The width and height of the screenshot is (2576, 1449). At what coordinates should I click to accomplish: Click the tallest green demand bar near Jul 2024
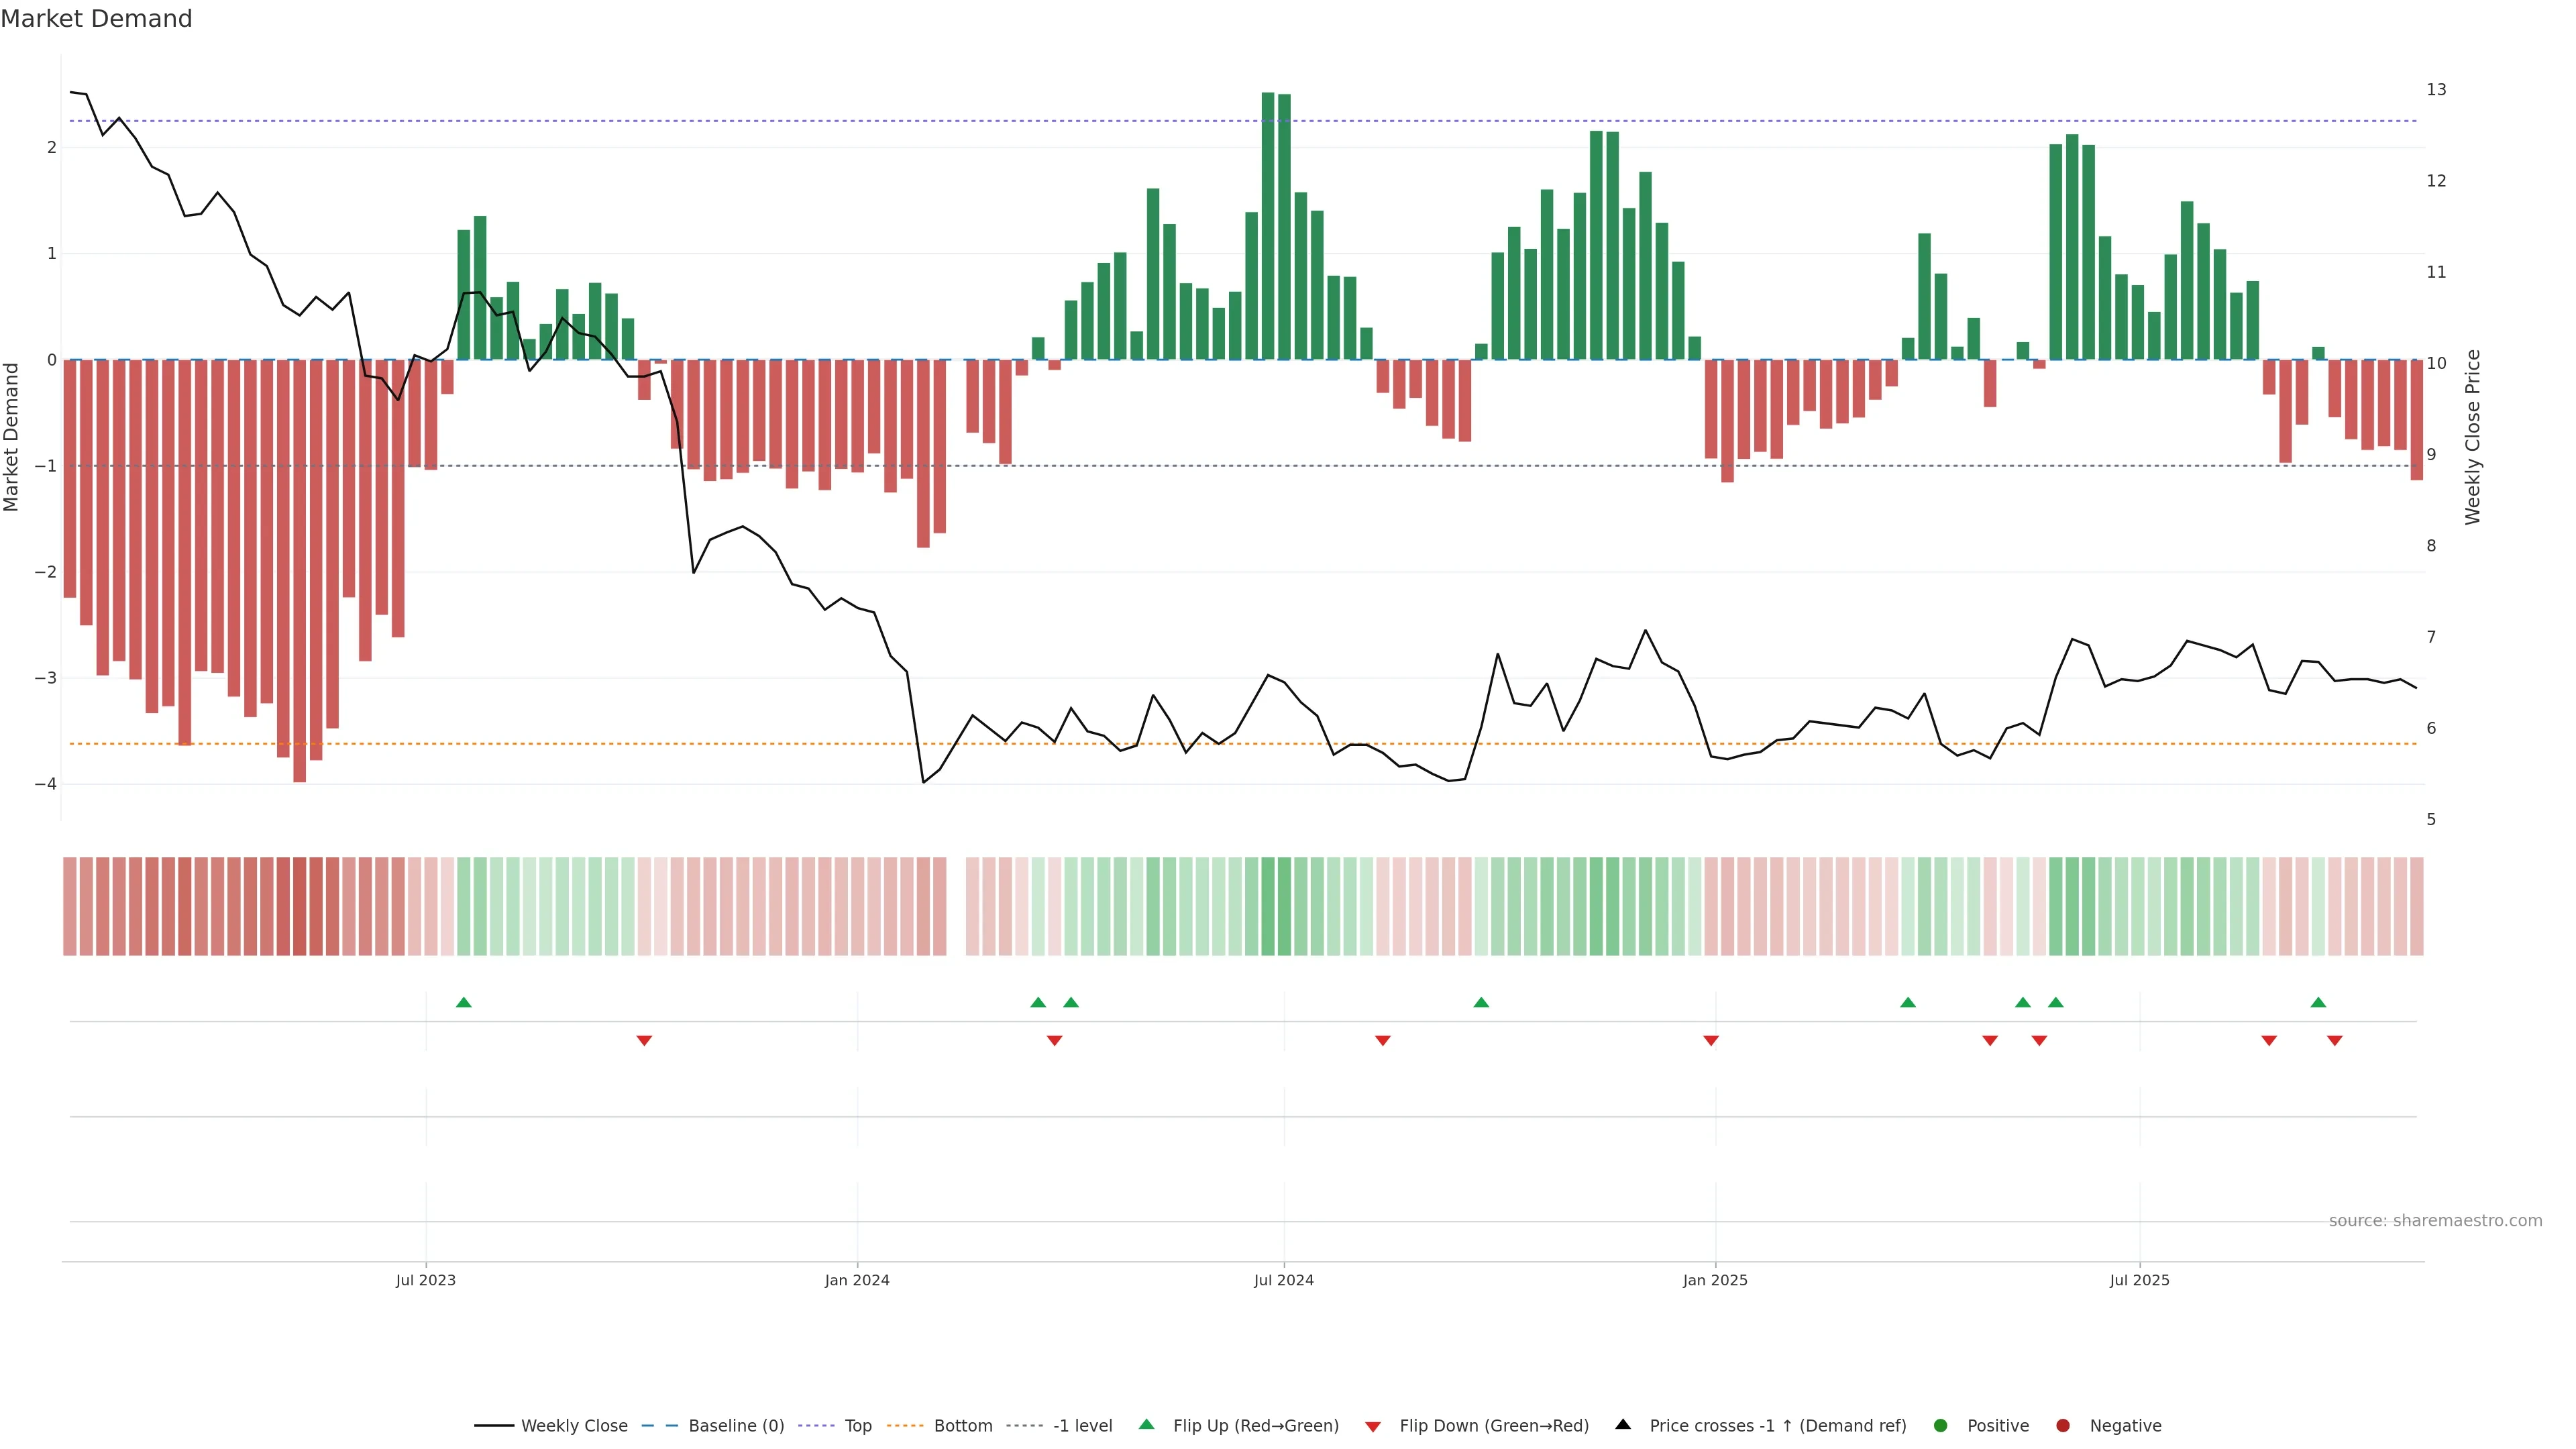pyautogui.click(x=1268, y=225)
